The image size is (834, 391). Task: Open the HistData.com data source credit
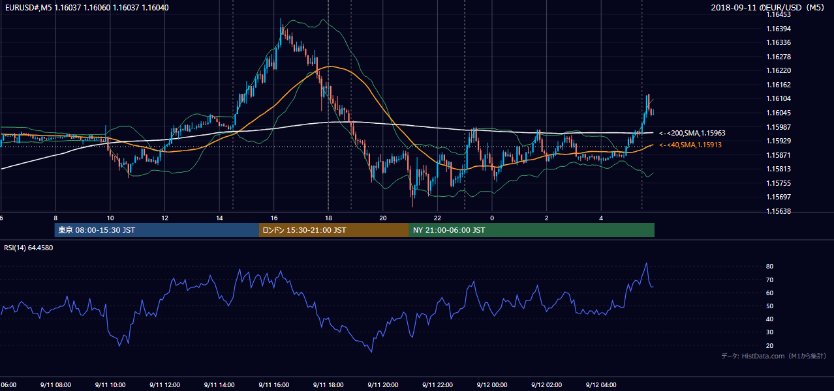(774, 356)
